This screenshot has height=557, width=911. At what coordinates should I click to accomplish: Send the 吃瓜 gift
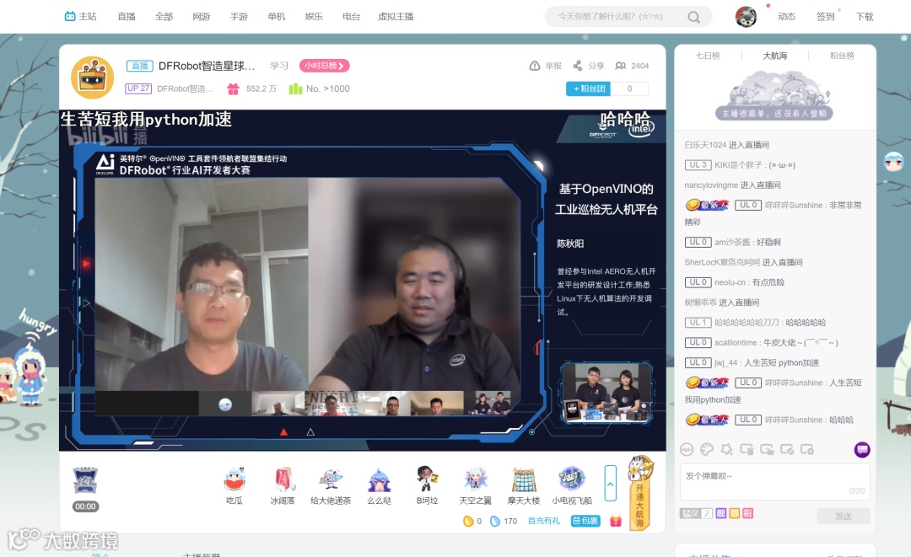coord(234,485)
